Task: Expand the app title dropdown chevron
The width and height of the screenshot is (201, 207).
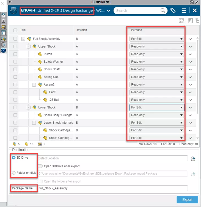Action: (x=108, y=11)
